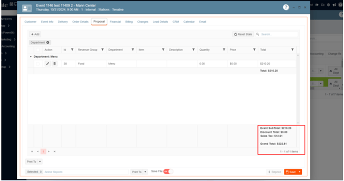The height and width of the screenshot is (181, 344).
Task: Go to the last page of grid
Action: [54, 151]
